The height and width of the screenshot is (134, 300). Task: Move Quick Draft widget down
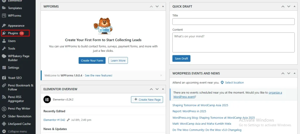click(x=289, y=6)
